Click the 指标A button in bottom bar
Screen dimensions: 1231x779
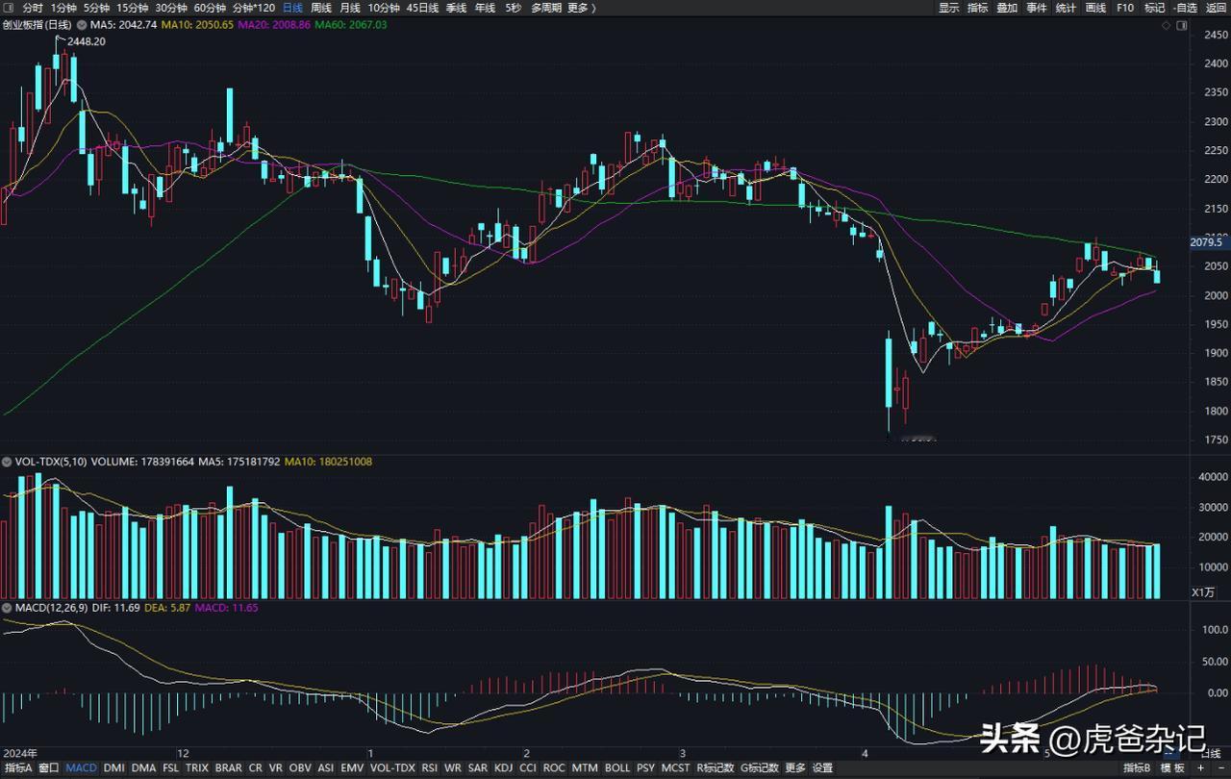click(x=17, y=768)
